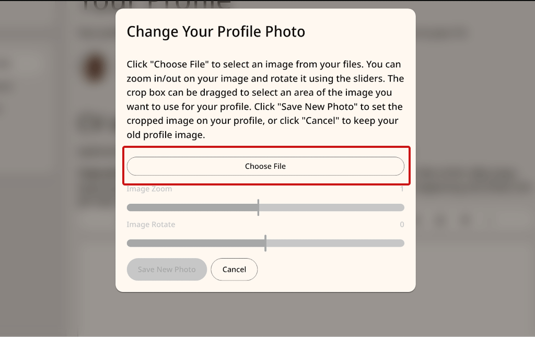Click the current profile photo thumbnail
Image resolution: width=535 pixels, height=337 pixels.
[x=94, y=68]
